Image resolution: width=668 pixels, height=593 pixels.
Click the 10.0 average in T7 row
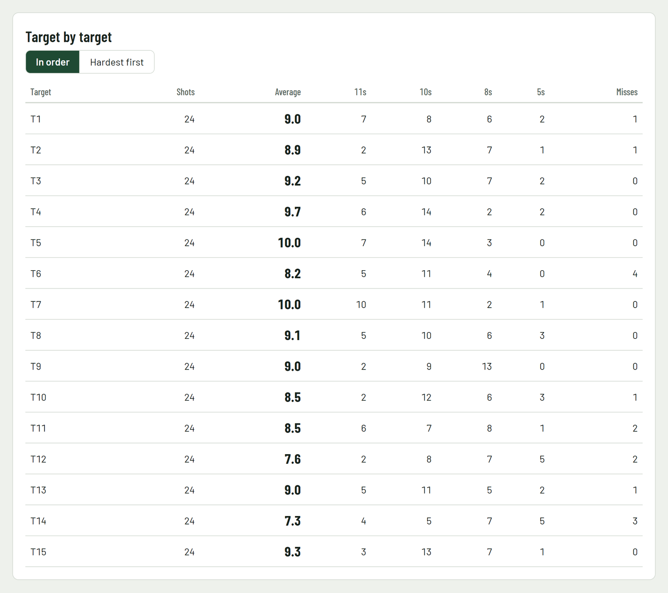[289, 305]
